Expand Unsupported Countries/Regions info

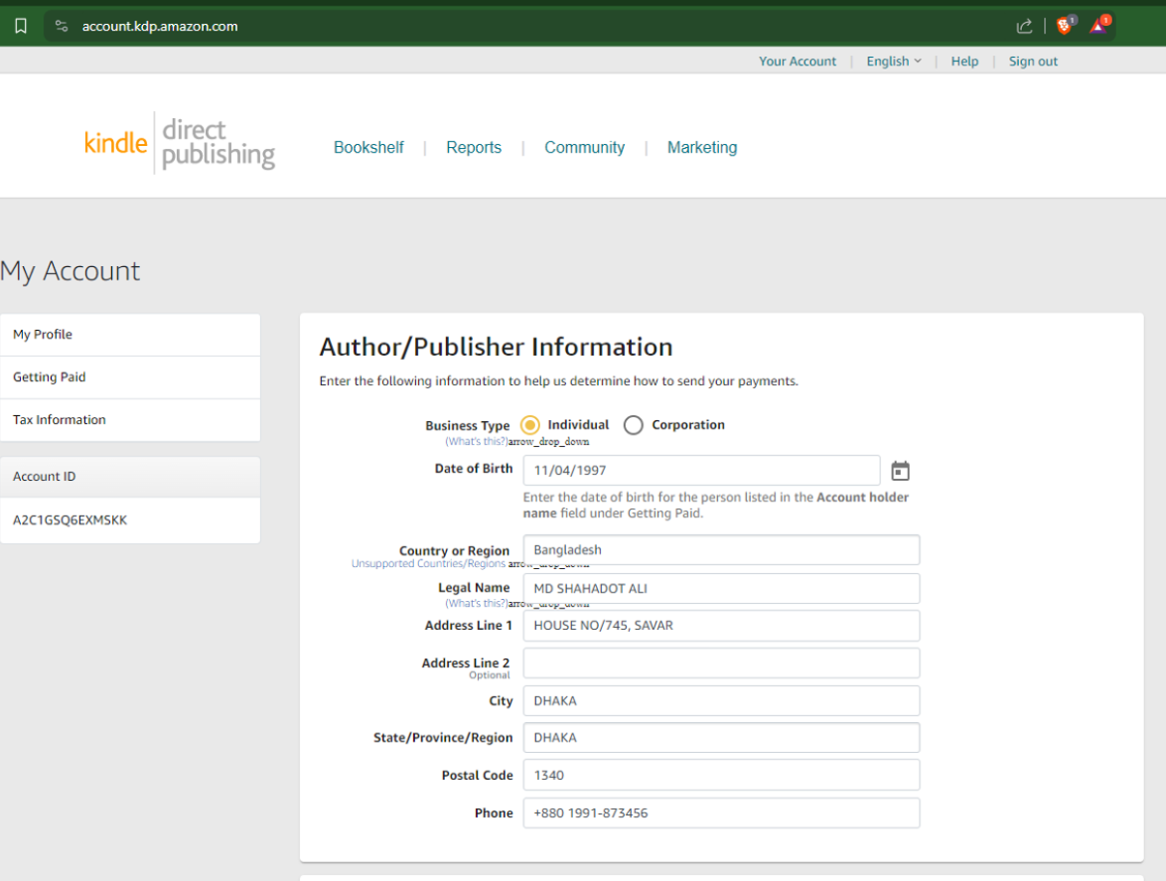pos(428,563)
